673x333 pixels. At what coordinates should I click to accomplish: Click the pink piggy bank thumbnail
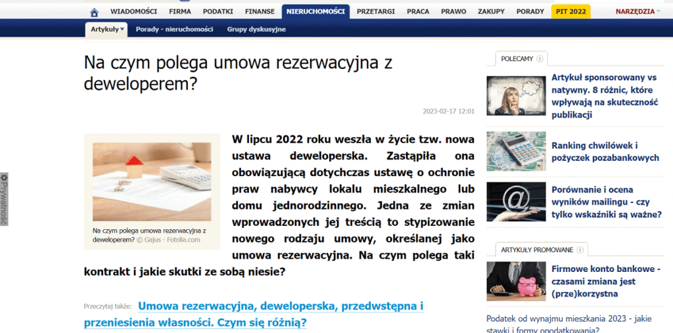coord(516,281)
